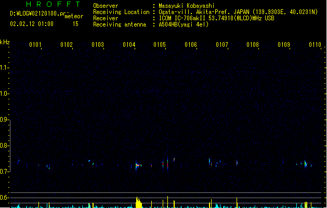Click the tall red echo after 0105
This screenshot has height=208, width=327.
click(167, 163)
